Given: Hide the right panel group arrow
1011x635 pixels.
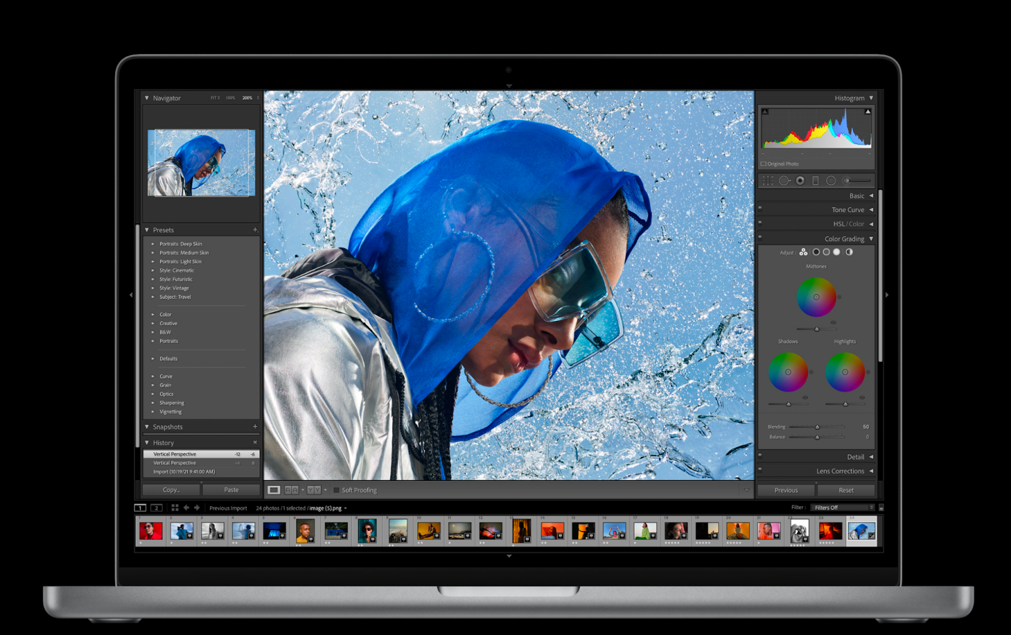Looking at the screenshot, I should click(x=887, y=294).
